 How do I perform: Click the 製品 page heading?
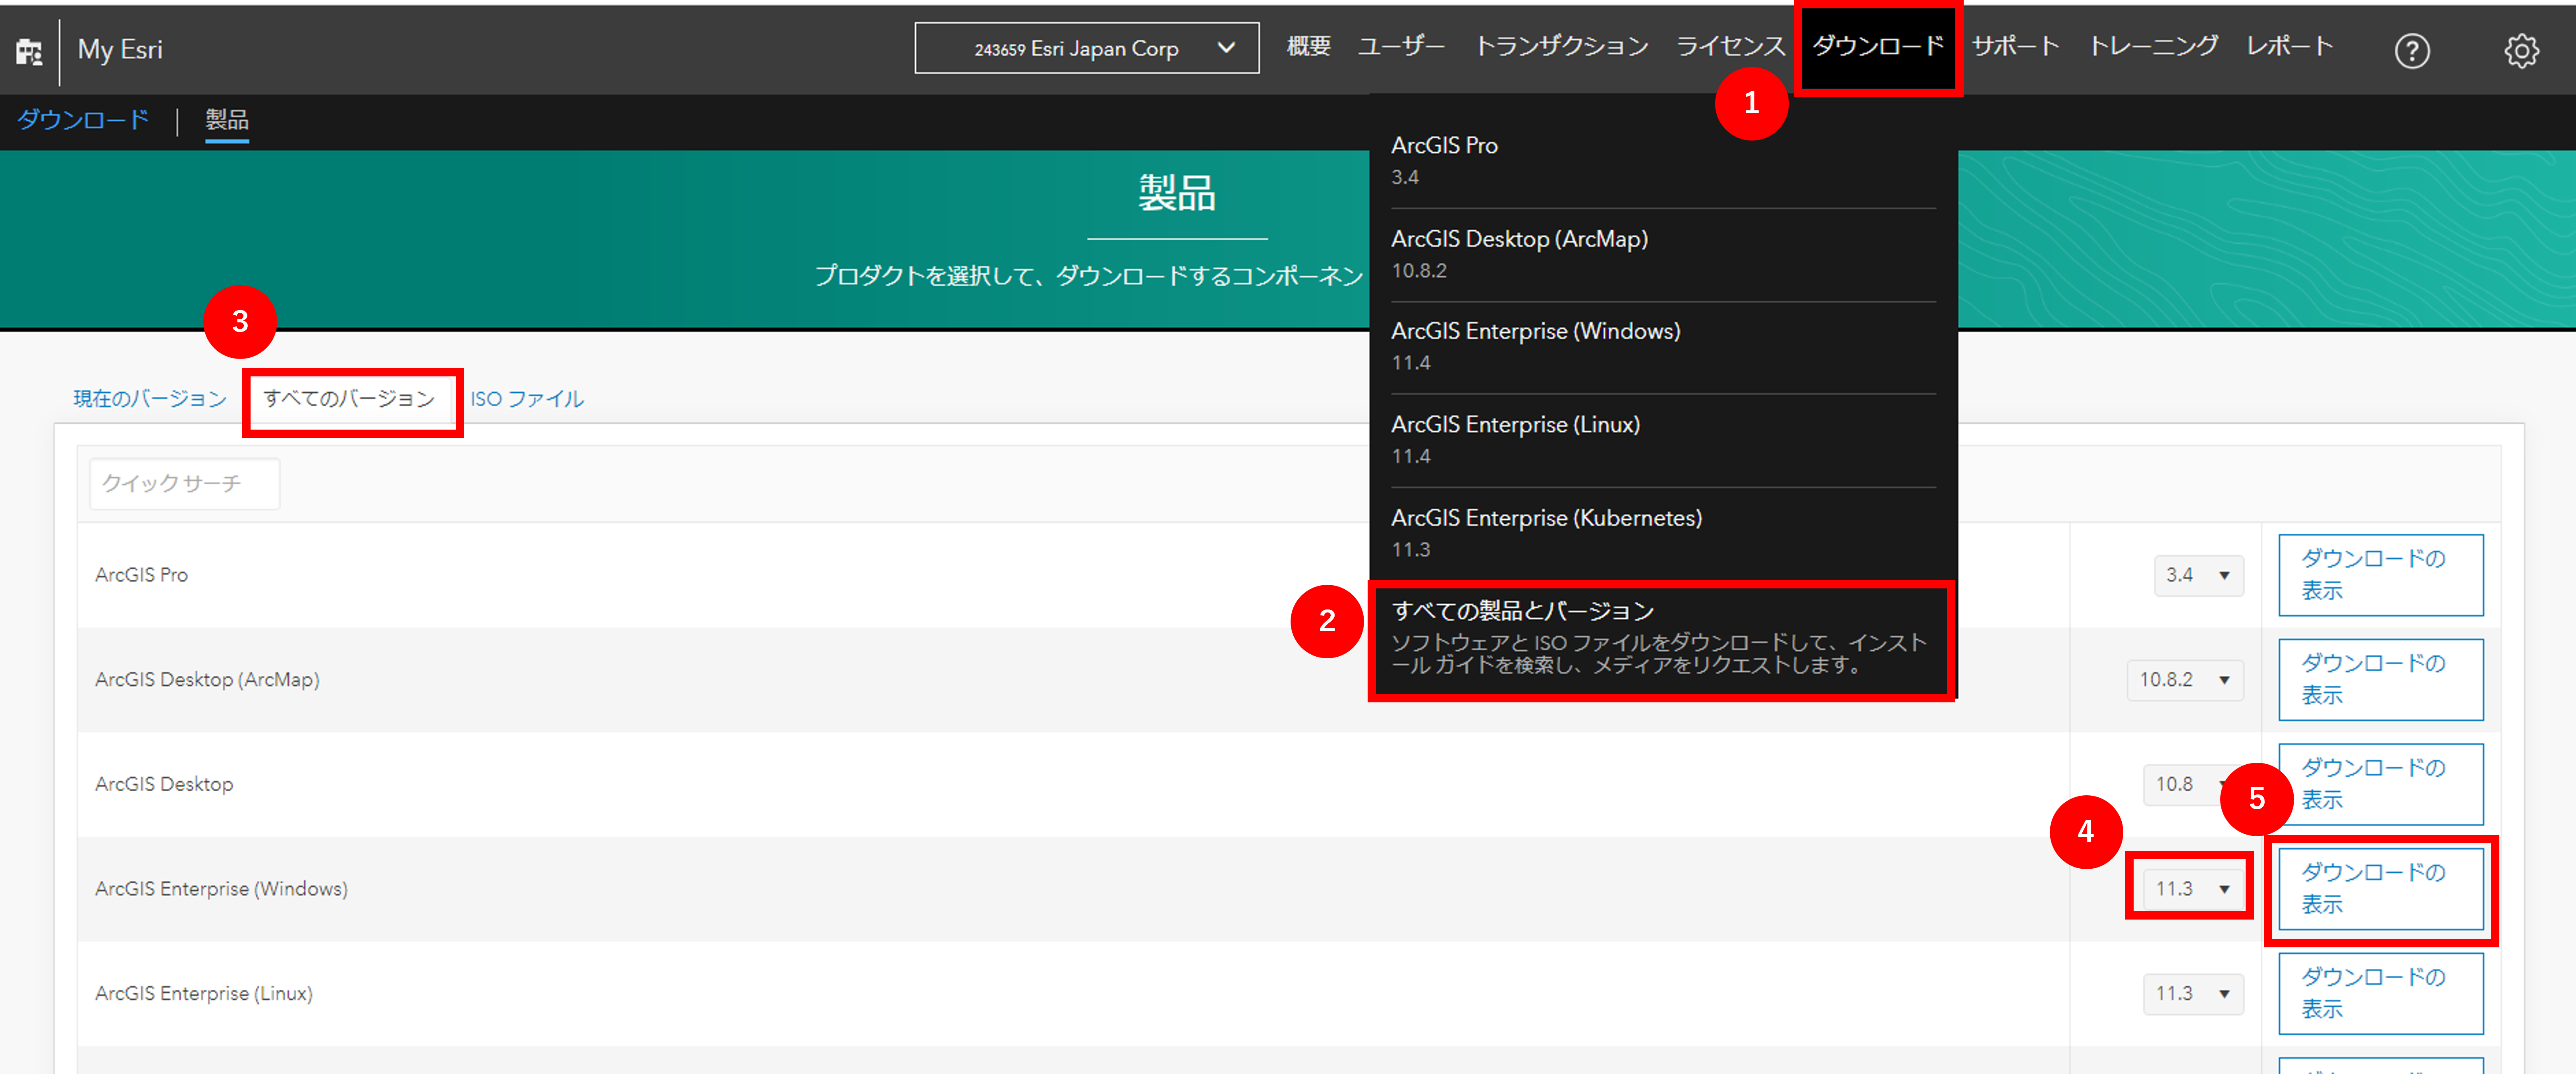point(1177,193)
